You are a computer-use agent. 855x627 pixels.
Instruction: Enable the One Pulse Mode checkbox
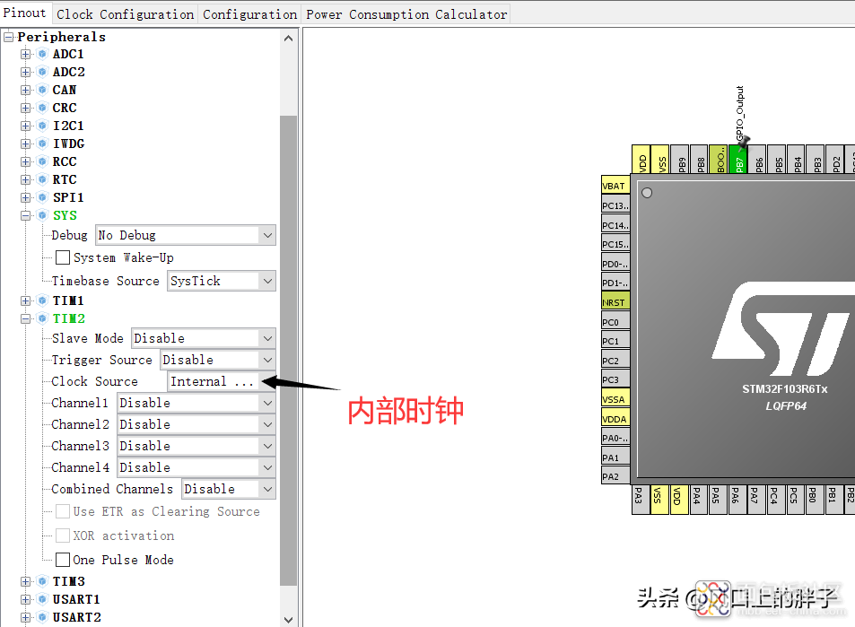tap(63, 560)
